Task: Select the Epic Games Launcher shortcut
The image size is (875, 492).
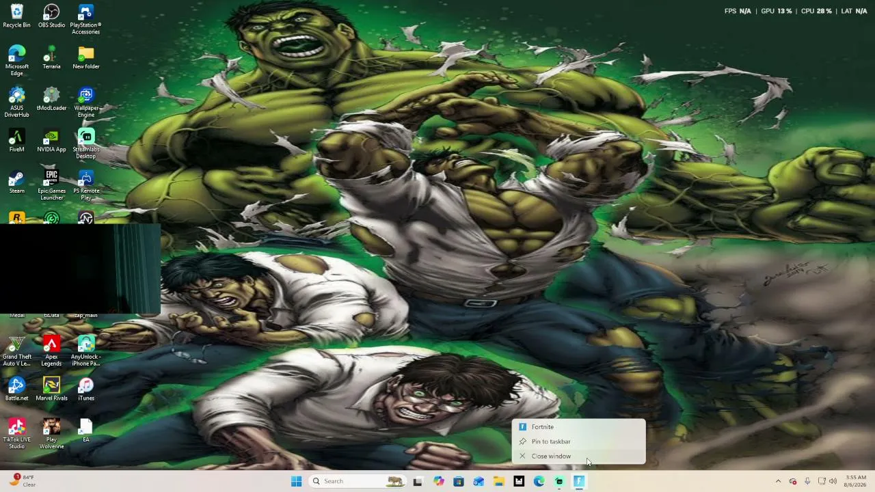Action: point(51,185)
